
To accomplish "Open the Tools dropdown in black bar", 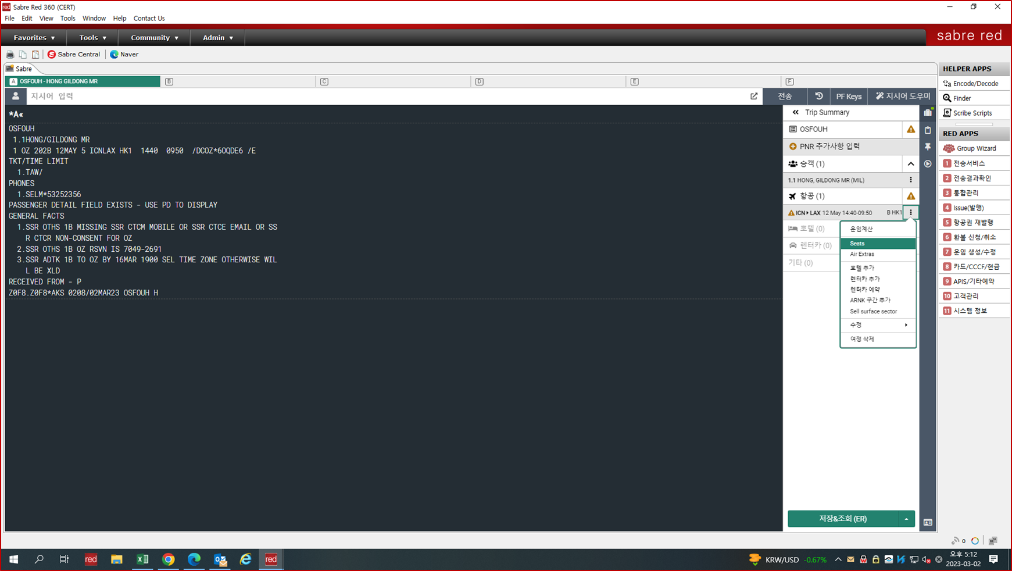I will pos(92,38).
